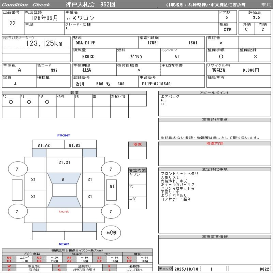Click the rear-right tire circle marked 7
The width and height of the screenshot is (273, 273).
tap(111, 212)
